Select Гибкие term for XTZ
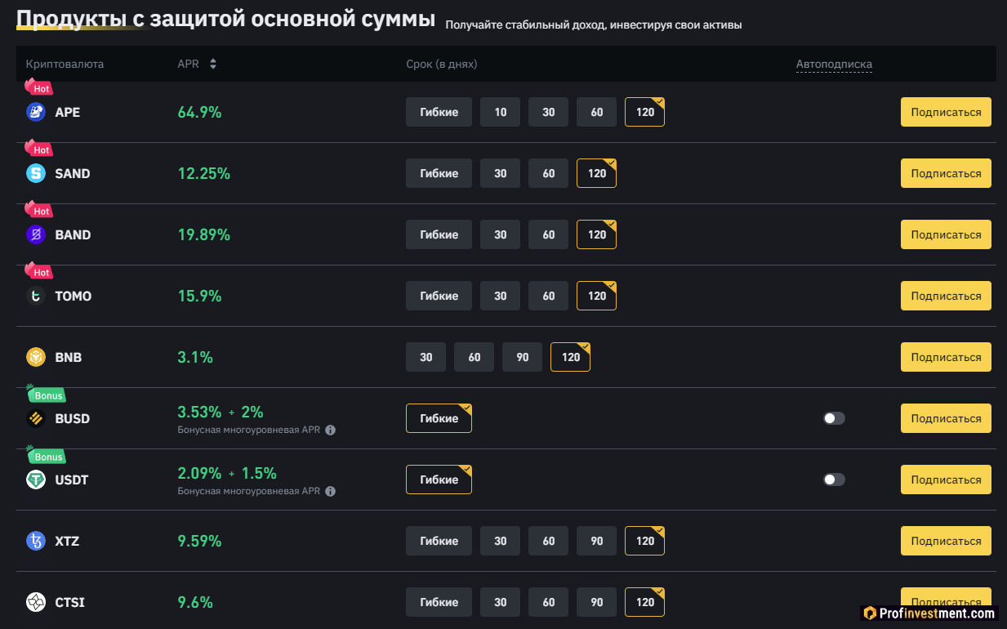1007x629 pixels. pyautogui.click(x=439, y=541)
